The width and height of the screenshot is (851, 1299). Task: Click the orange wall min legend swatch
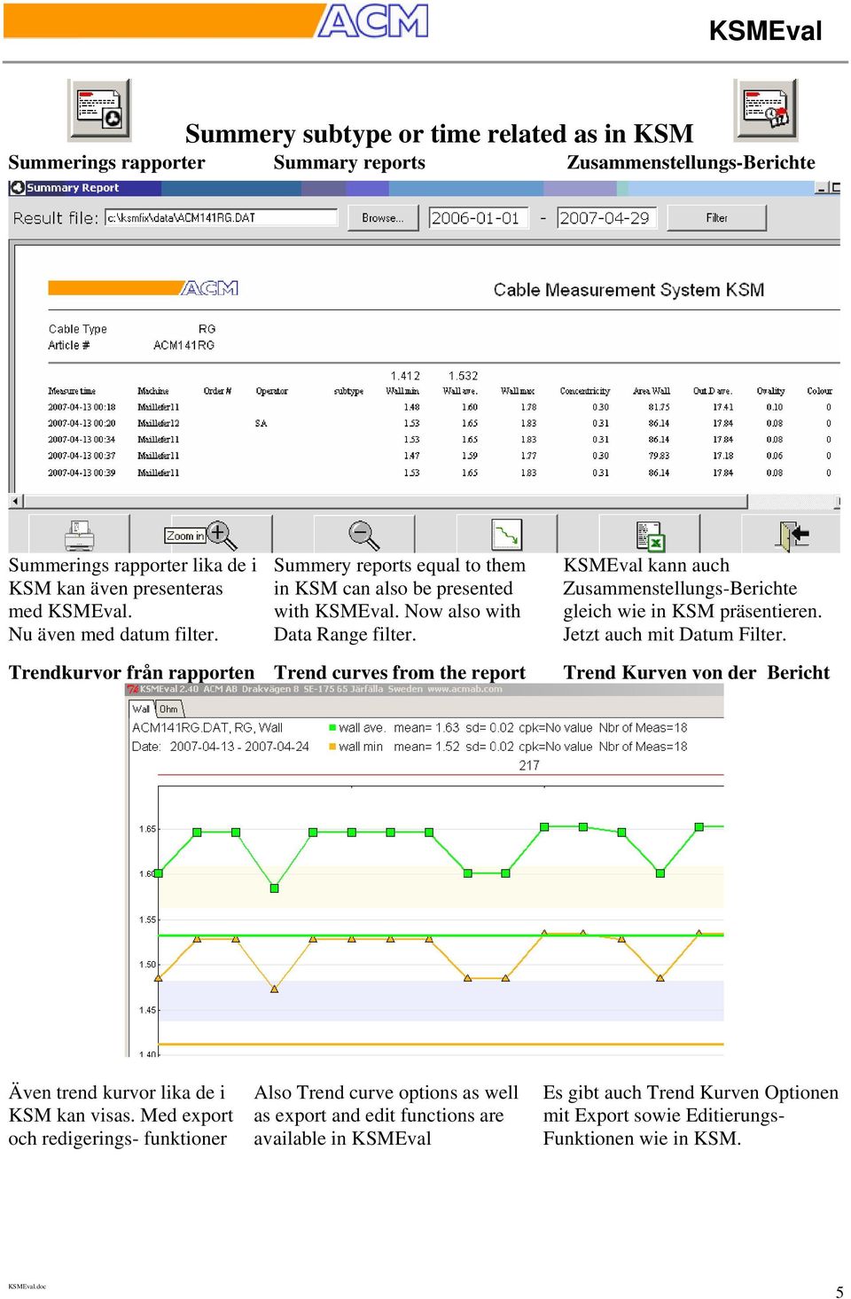pos(332,747)
